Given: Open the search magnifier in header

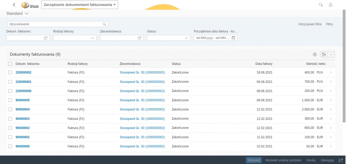Looking at the screenshot, I should (320, 5).
